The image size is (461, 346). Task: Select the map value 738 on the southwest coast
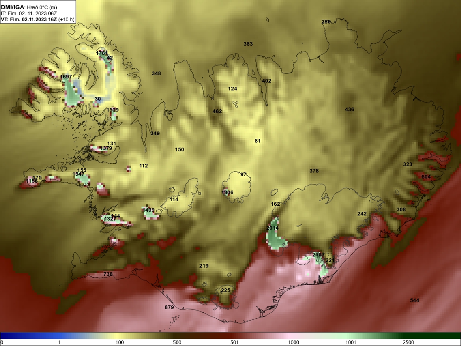[108, 274]
